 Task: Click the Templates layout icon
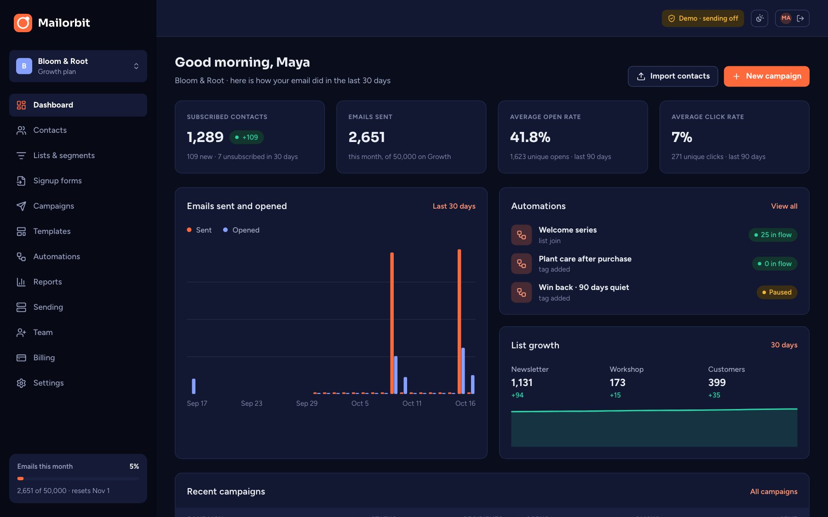(x=21, y=232)
